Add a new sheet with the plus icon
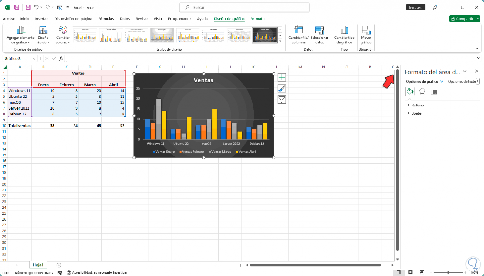 [59, 265]
